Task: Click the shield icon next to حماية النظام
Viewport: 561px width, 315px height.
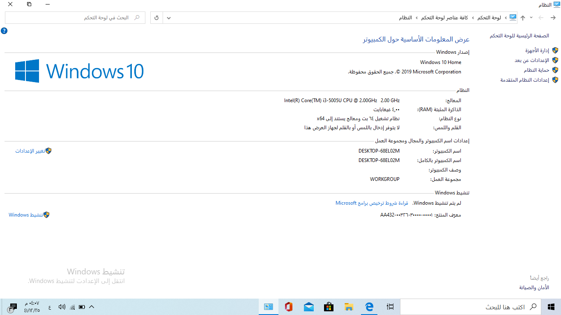Action: (555, 70)
